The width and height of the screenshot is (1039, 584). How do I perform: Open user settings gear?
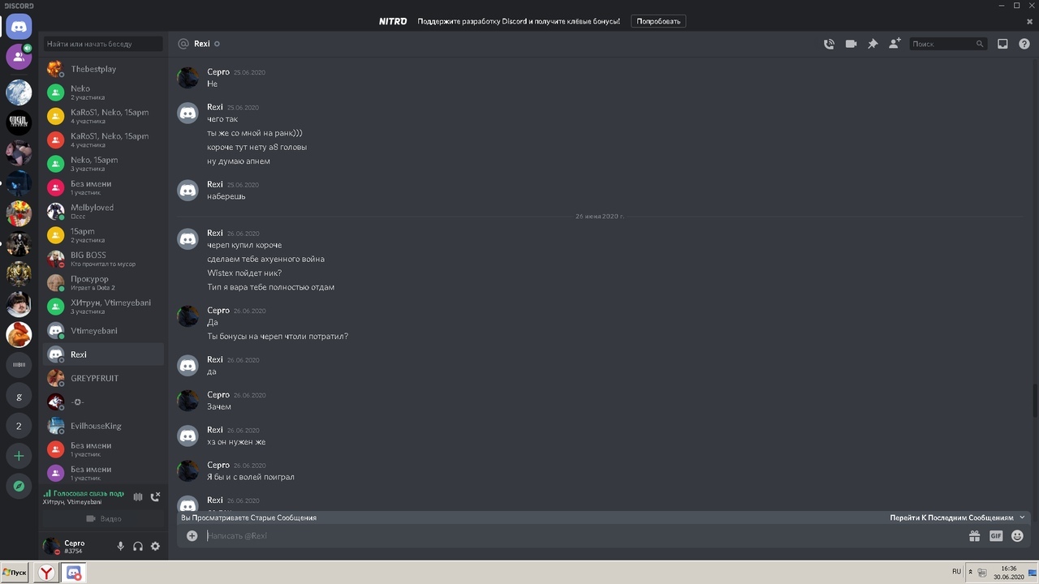tap(155, 547)
